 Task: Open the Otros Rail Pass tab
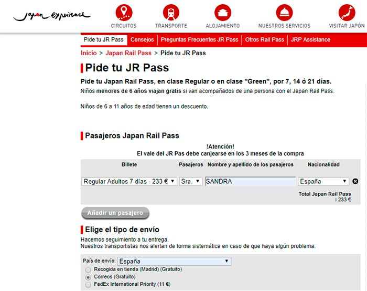click(x=264, y=39)
